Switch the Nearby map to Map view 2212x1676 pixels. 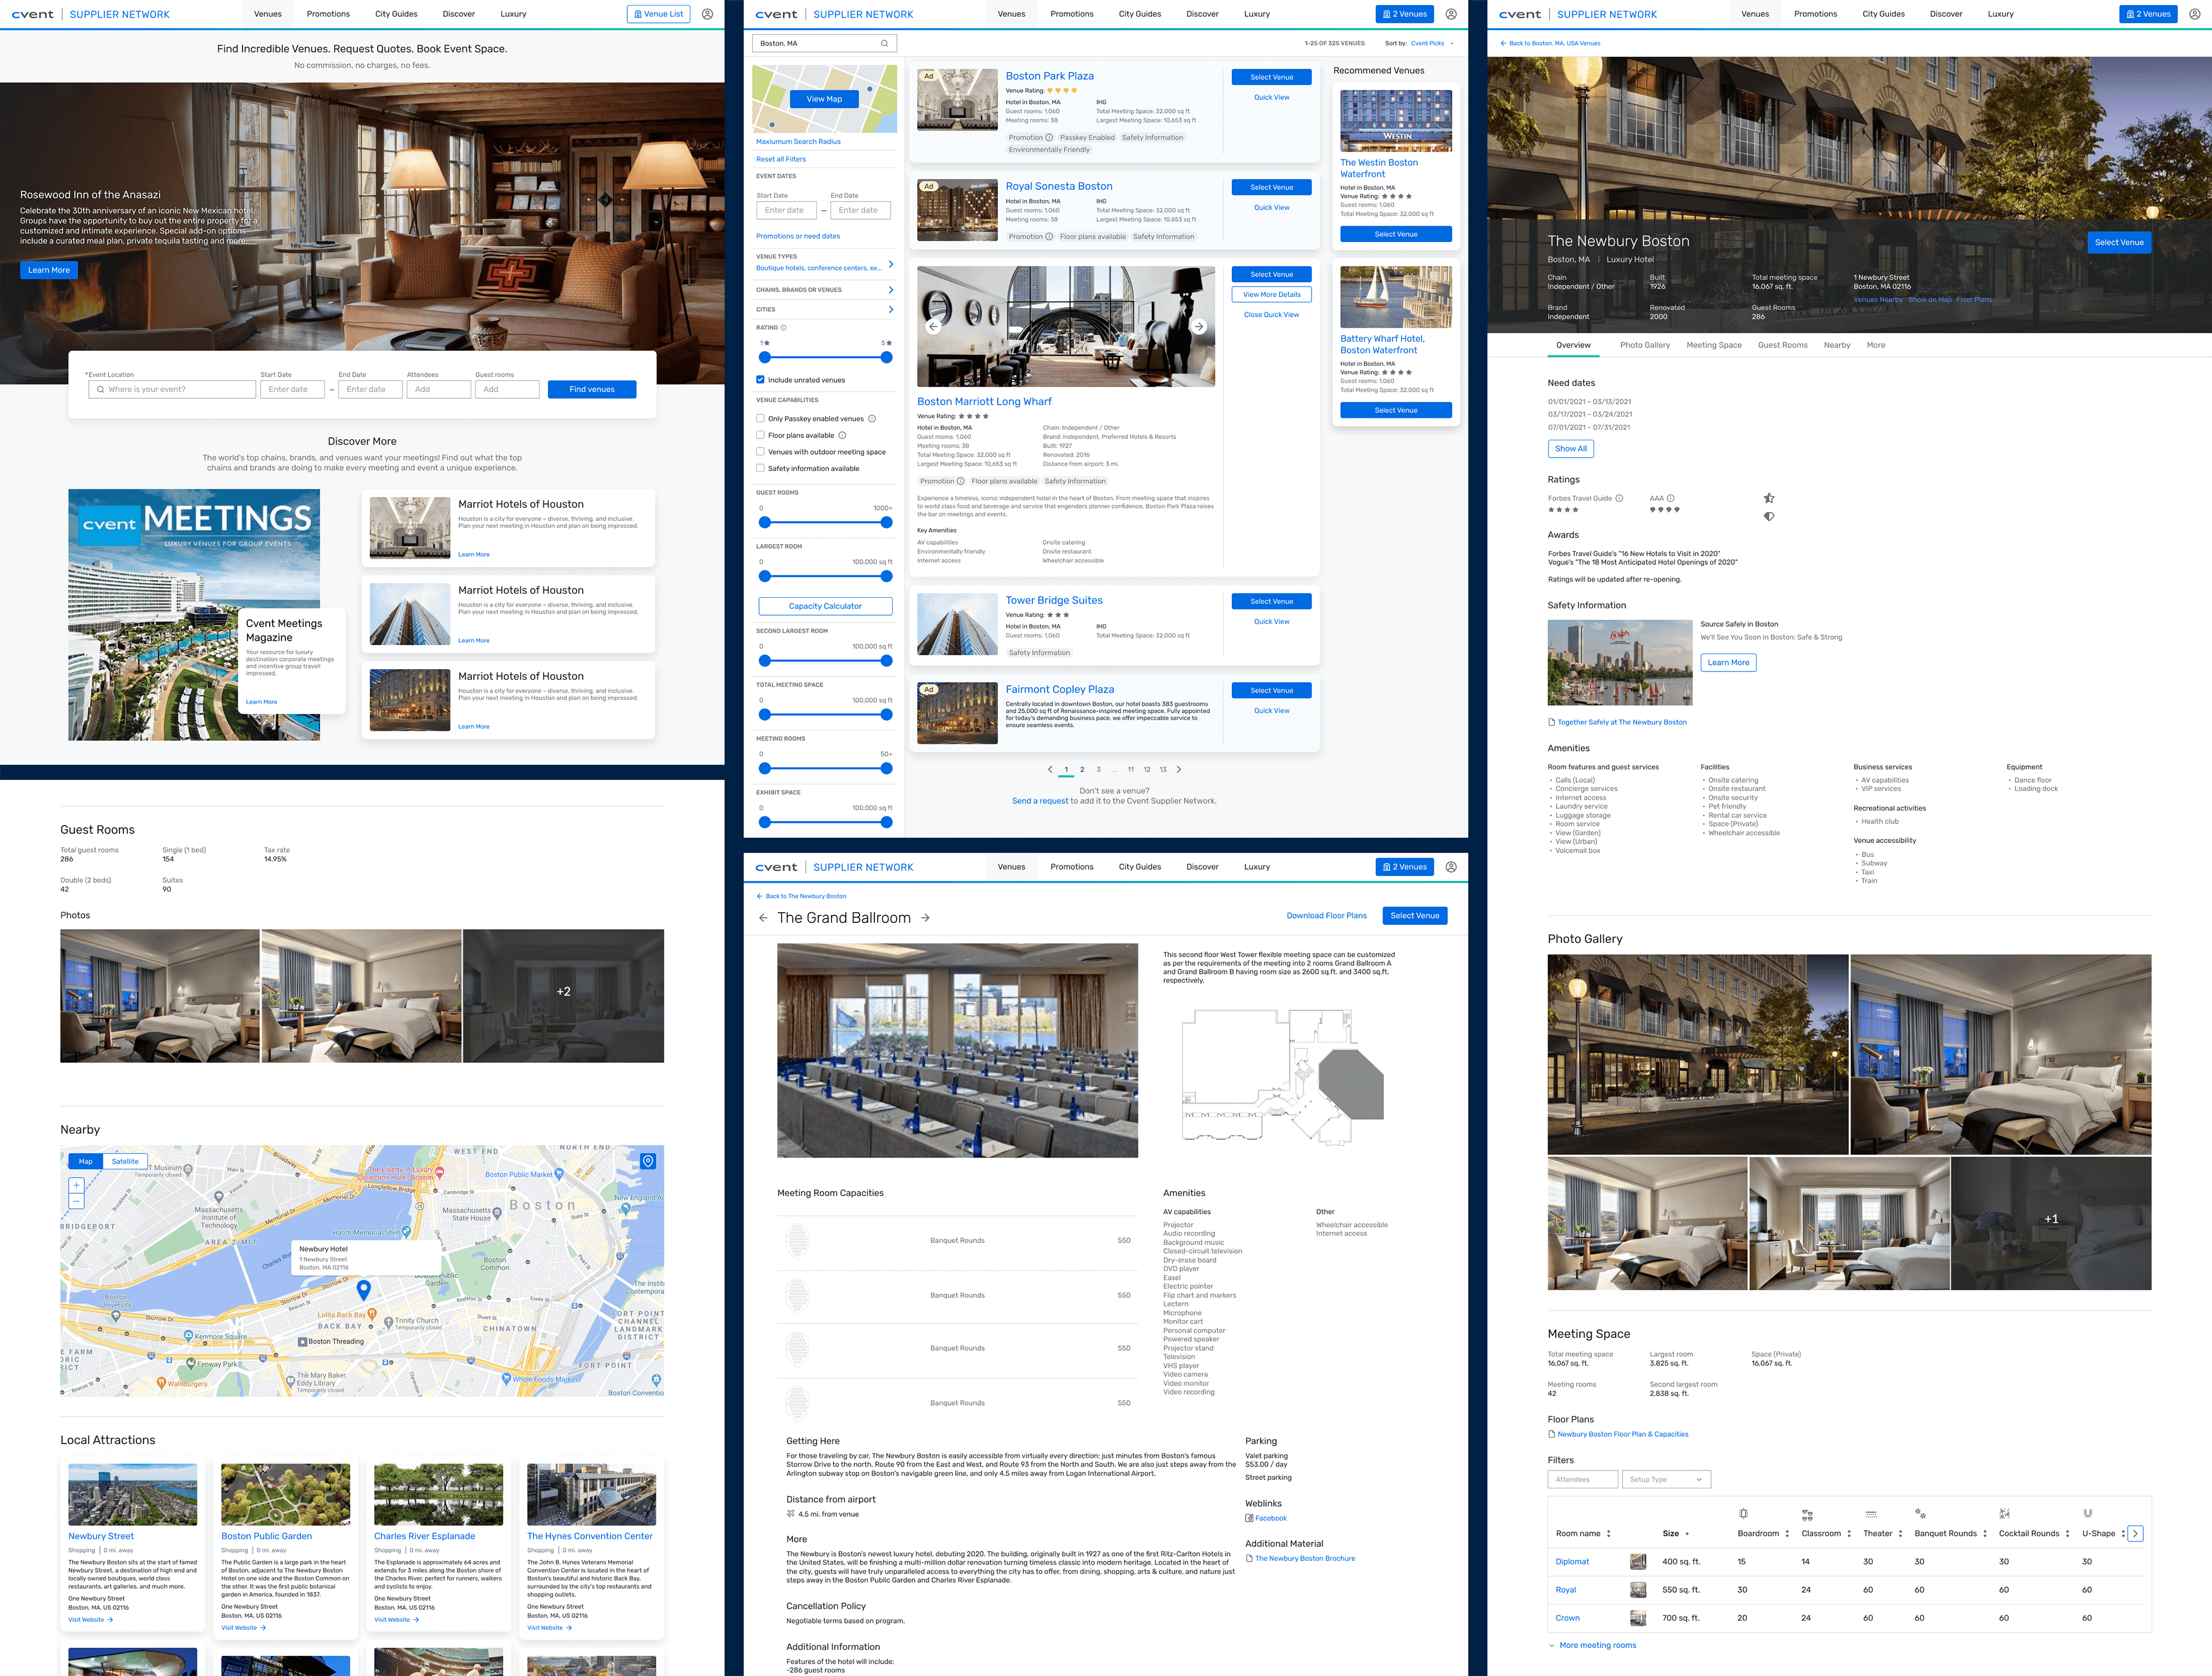[x=86, y=1161]
